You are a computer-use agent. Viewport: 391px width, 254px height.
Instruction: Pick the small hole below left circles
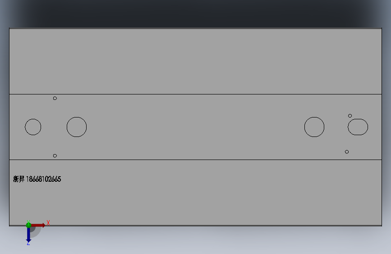(55, 156)
